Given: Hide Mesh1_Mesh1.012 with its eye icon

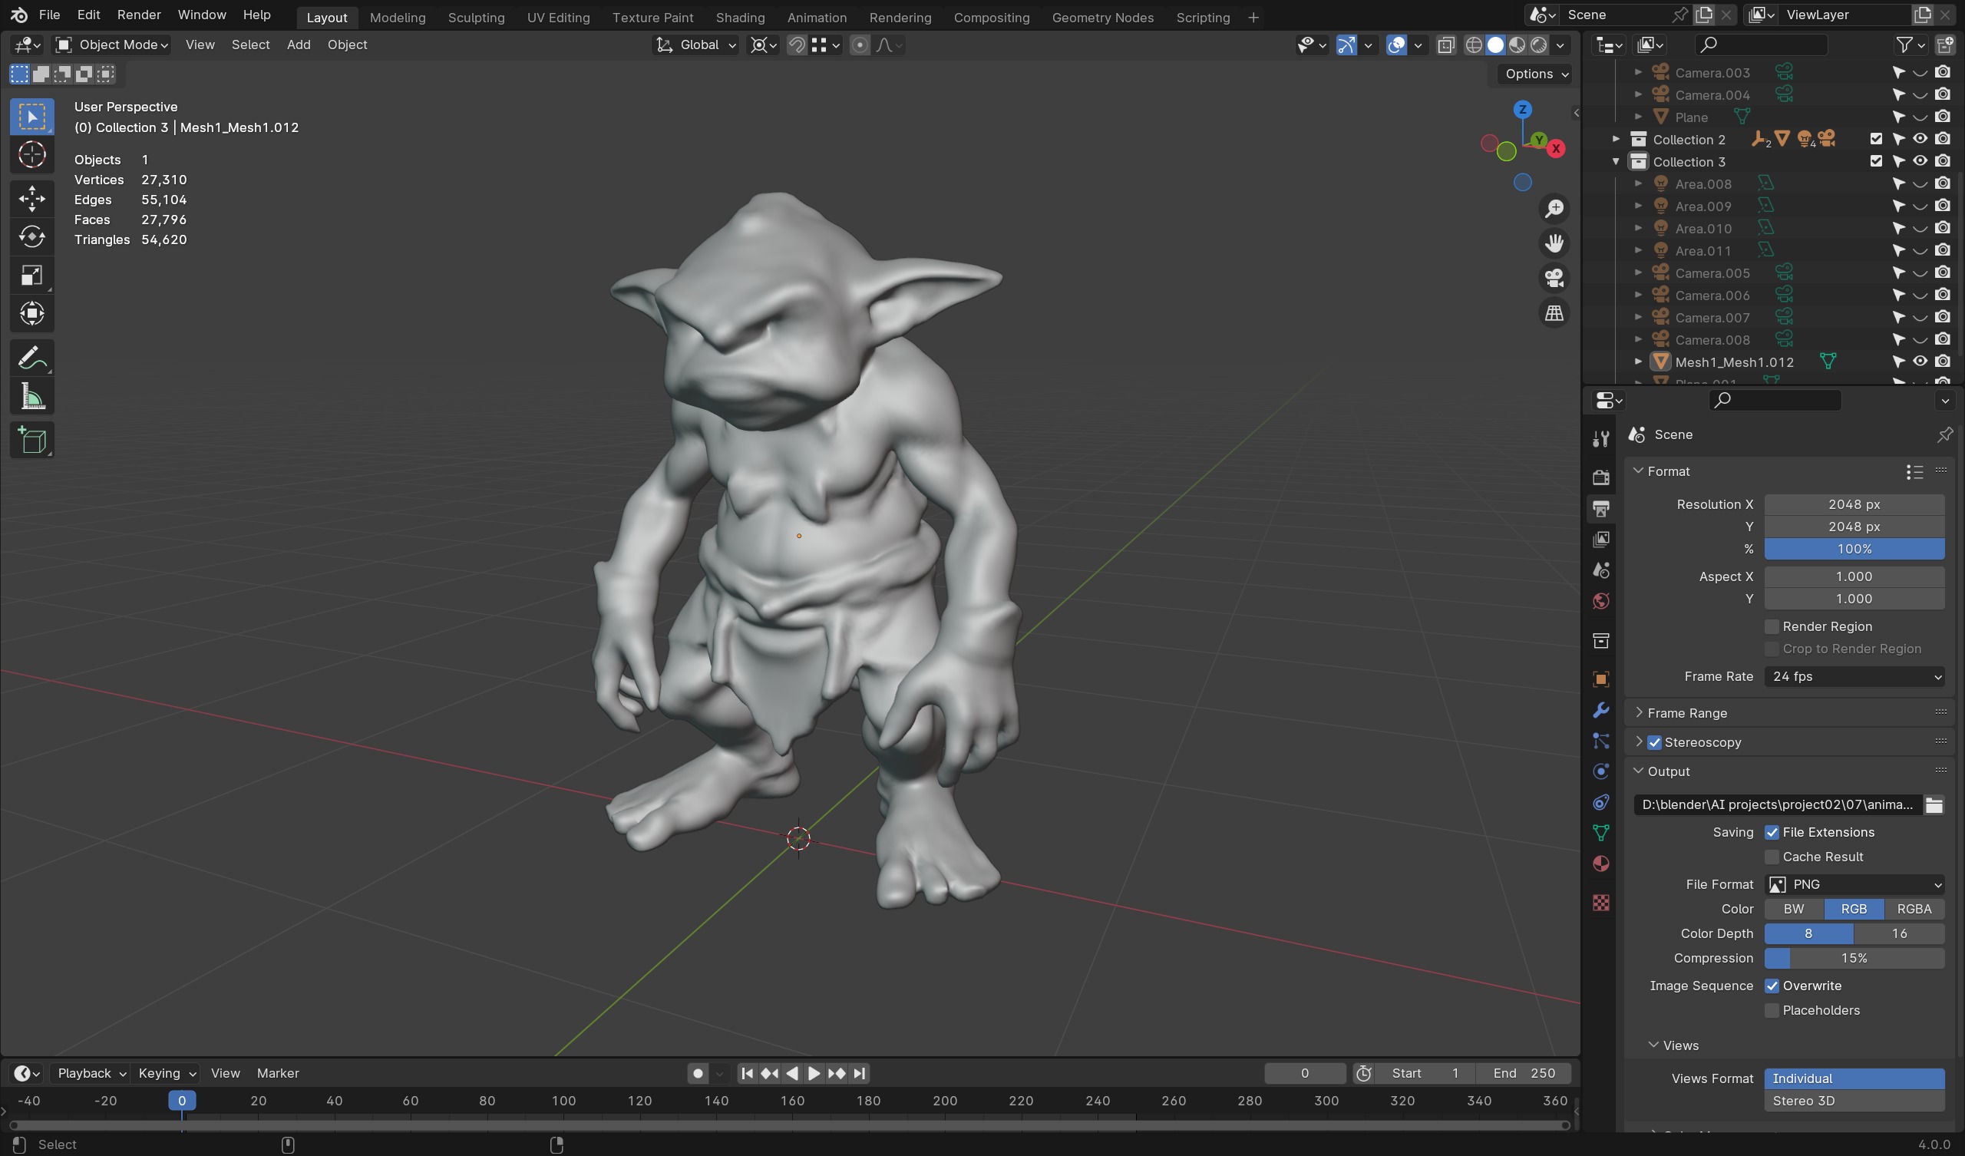Looking at the screenshot, I should pos(1920,361).
